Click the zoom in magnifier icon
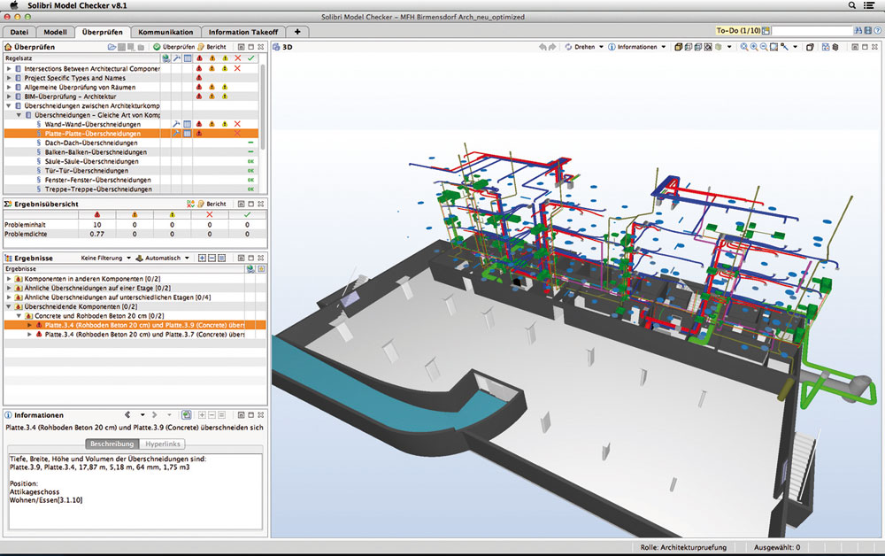The image size is (885, 556). (x=753, y=46)
